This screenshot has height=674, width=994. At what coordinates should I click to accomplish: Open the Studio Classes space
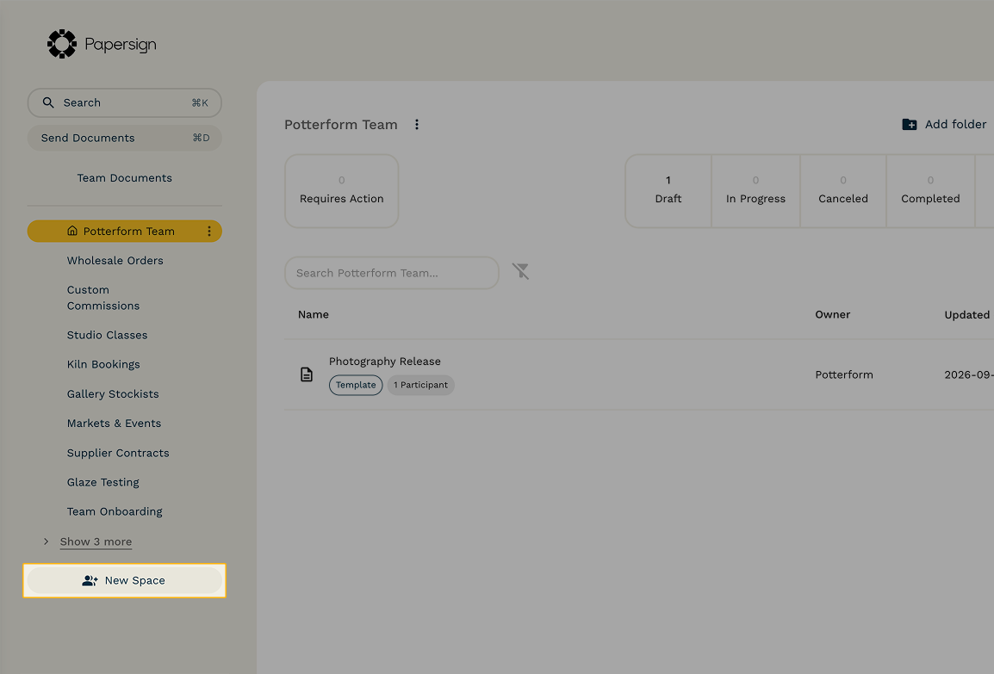(107, 335)
